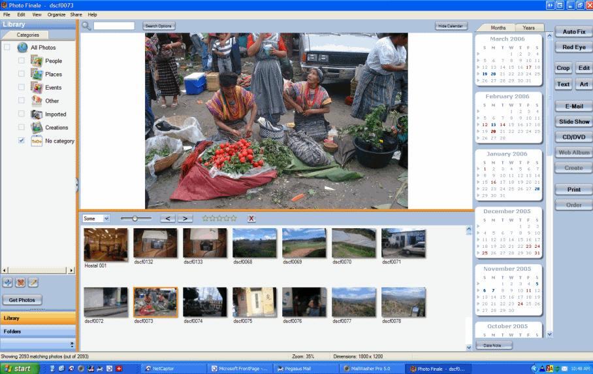
Task: Expand the March 19 week arrow
Action: click(479, 74)
